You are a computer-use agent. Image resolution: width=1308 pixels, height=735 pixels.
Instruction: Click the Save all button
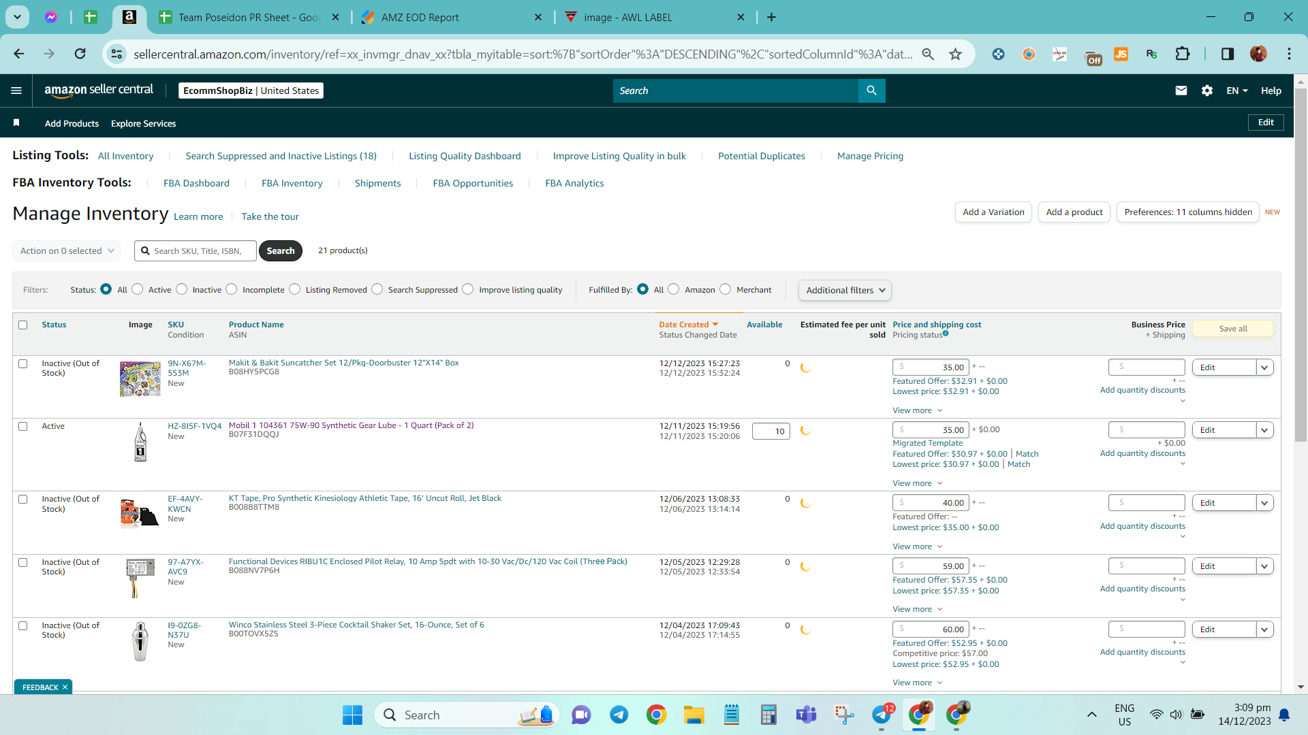[1232, 329]
